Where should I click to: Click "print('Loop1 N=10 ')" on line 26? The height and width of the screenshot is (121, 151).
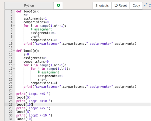[x=34, y=101]
